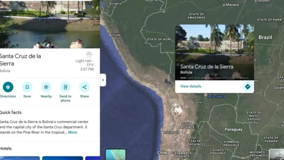Switch map layer via thumbnail at bottom left
This screenshot has width=284, height=160.
[116, 155]
